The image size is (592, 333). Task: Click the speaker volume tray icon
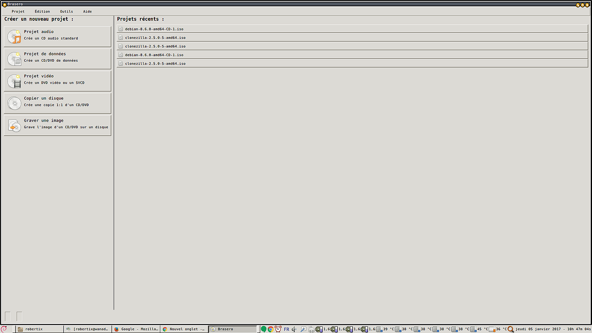click(294, 329)
